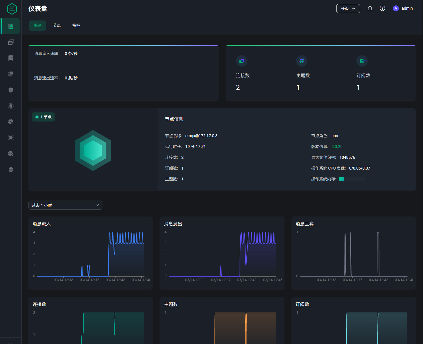Open the Data Integration sidebar icon
Viewport: 423px width, 344px height.
click(x=11, y=106)
